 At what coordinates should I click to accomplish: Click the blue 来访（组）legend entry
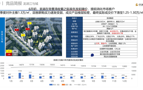click(x=54, y=85)
